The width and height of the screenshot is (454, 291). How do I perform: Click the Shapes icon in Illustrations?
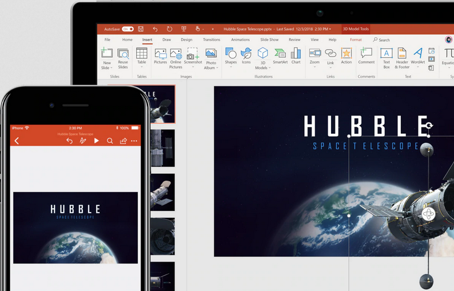[x=230, y=56]
